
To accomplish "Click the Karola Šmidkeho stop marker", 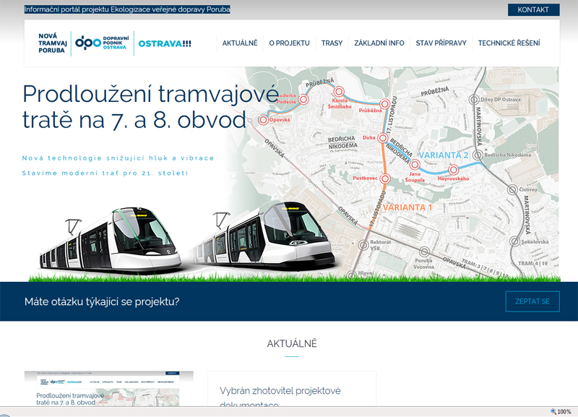I will tap(339, 92).
